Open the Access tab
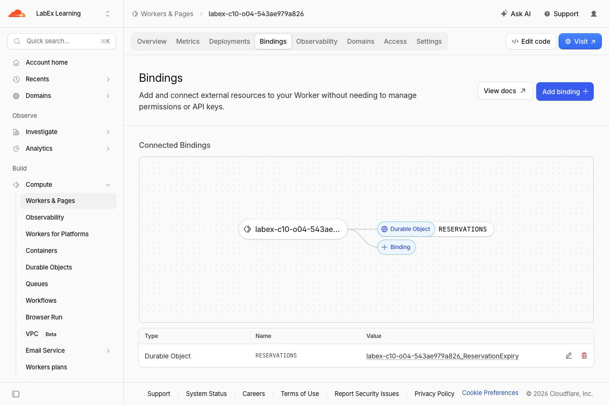This screenshot has height=405, width=609. point(395,41)
